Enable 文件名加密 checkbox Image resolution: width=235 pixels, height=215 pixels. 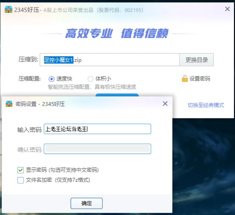tap(20, 180)
